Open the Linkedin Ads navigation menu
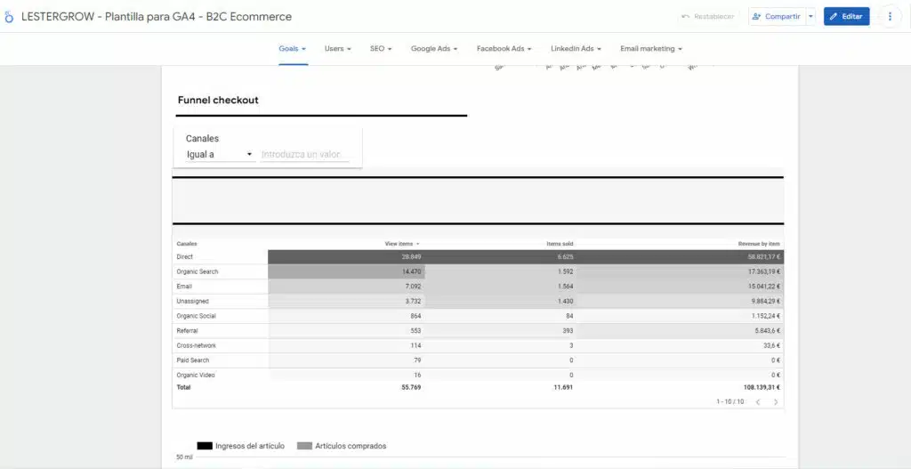The height and width of the screenshot is (469, 911). tap(576, 49)
